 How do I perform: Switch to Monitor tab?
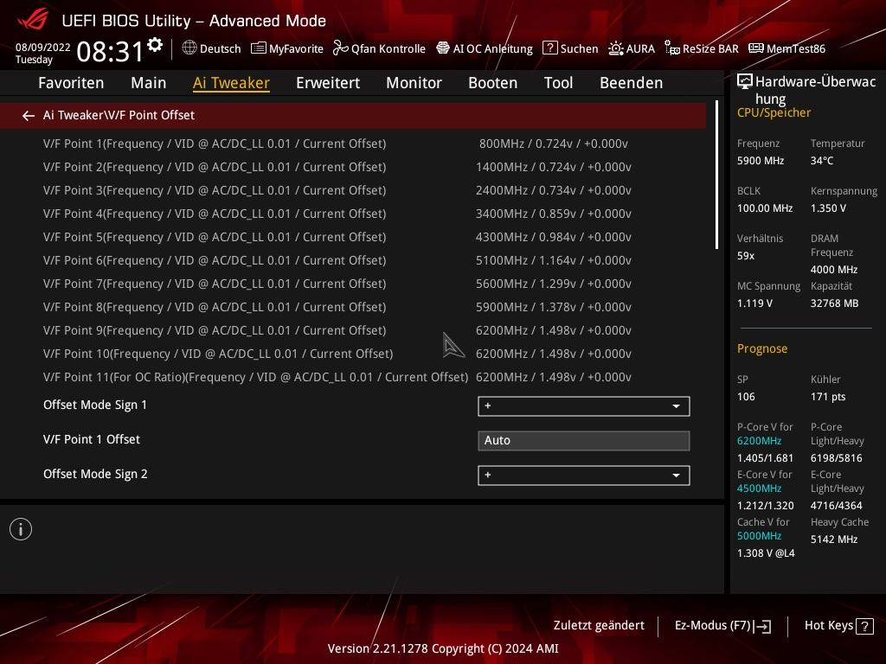click(x=414, y=83)
